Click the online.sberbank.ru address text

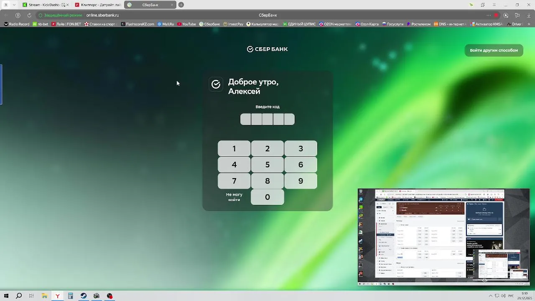[102, 15]
